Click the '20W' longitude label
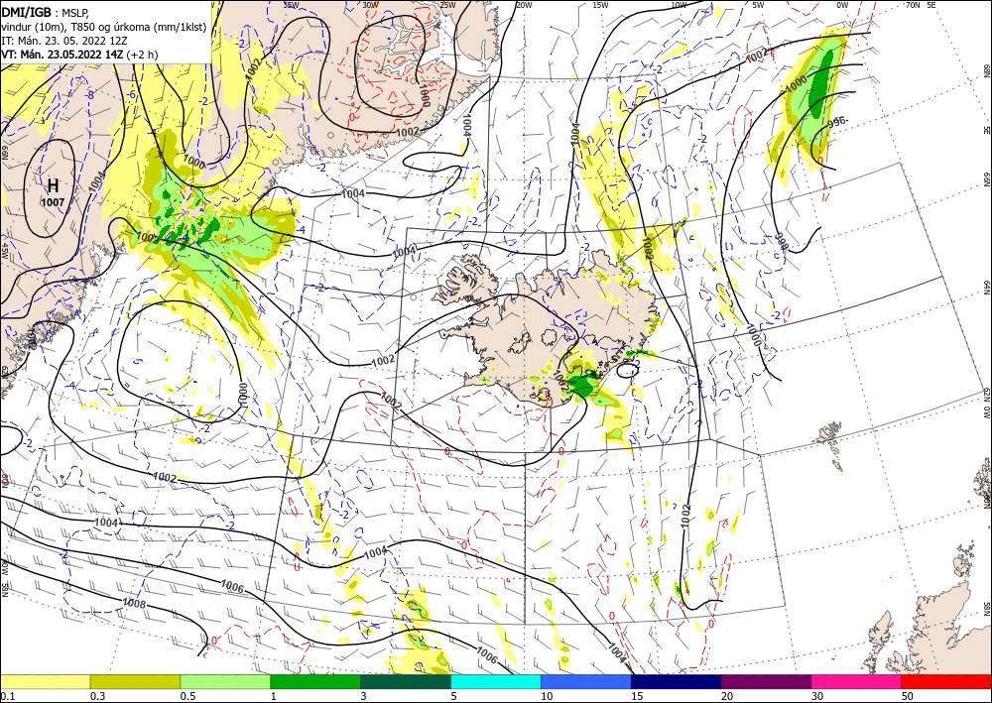Screen dimensions: 992x703 click(x=524, y=5)
